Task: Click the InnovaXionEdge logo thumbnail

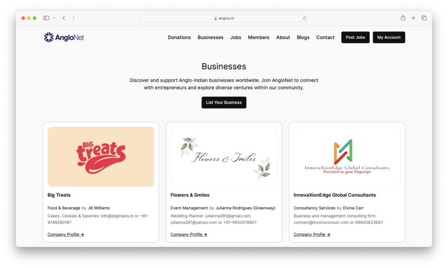Action: (x=347, y=157)
